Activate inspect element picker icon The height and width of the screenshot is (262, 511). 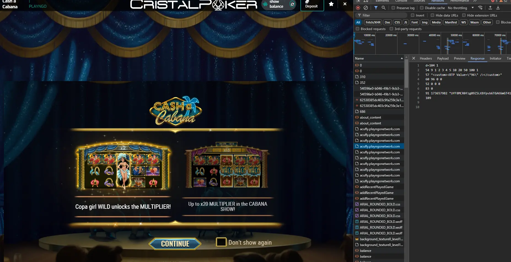point(358,1)
